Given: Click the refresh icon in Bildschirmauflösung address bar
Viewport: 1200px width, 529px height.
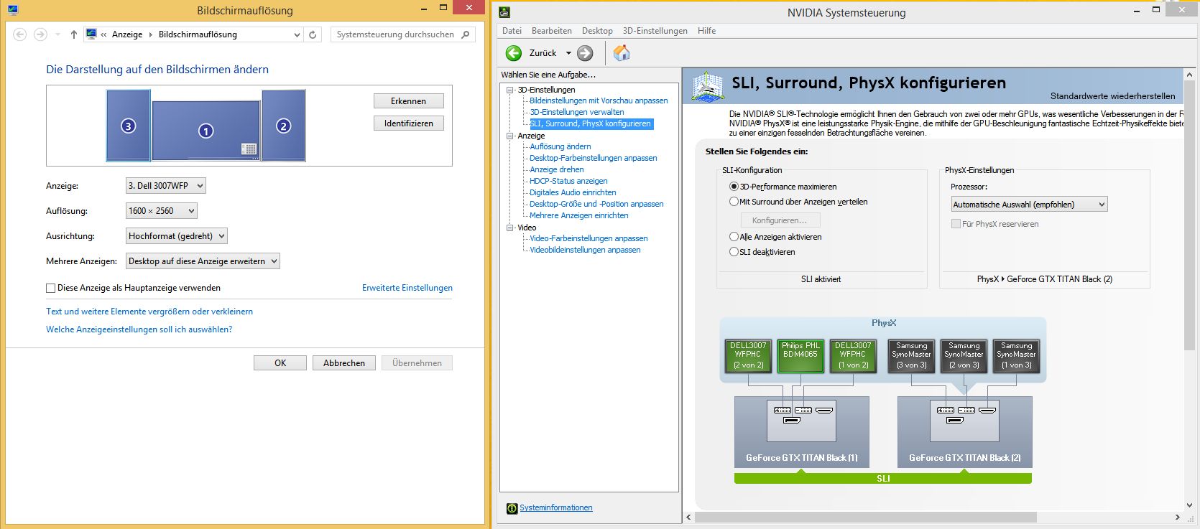Looking at the screenshot, I should click(x=313, y=34).
